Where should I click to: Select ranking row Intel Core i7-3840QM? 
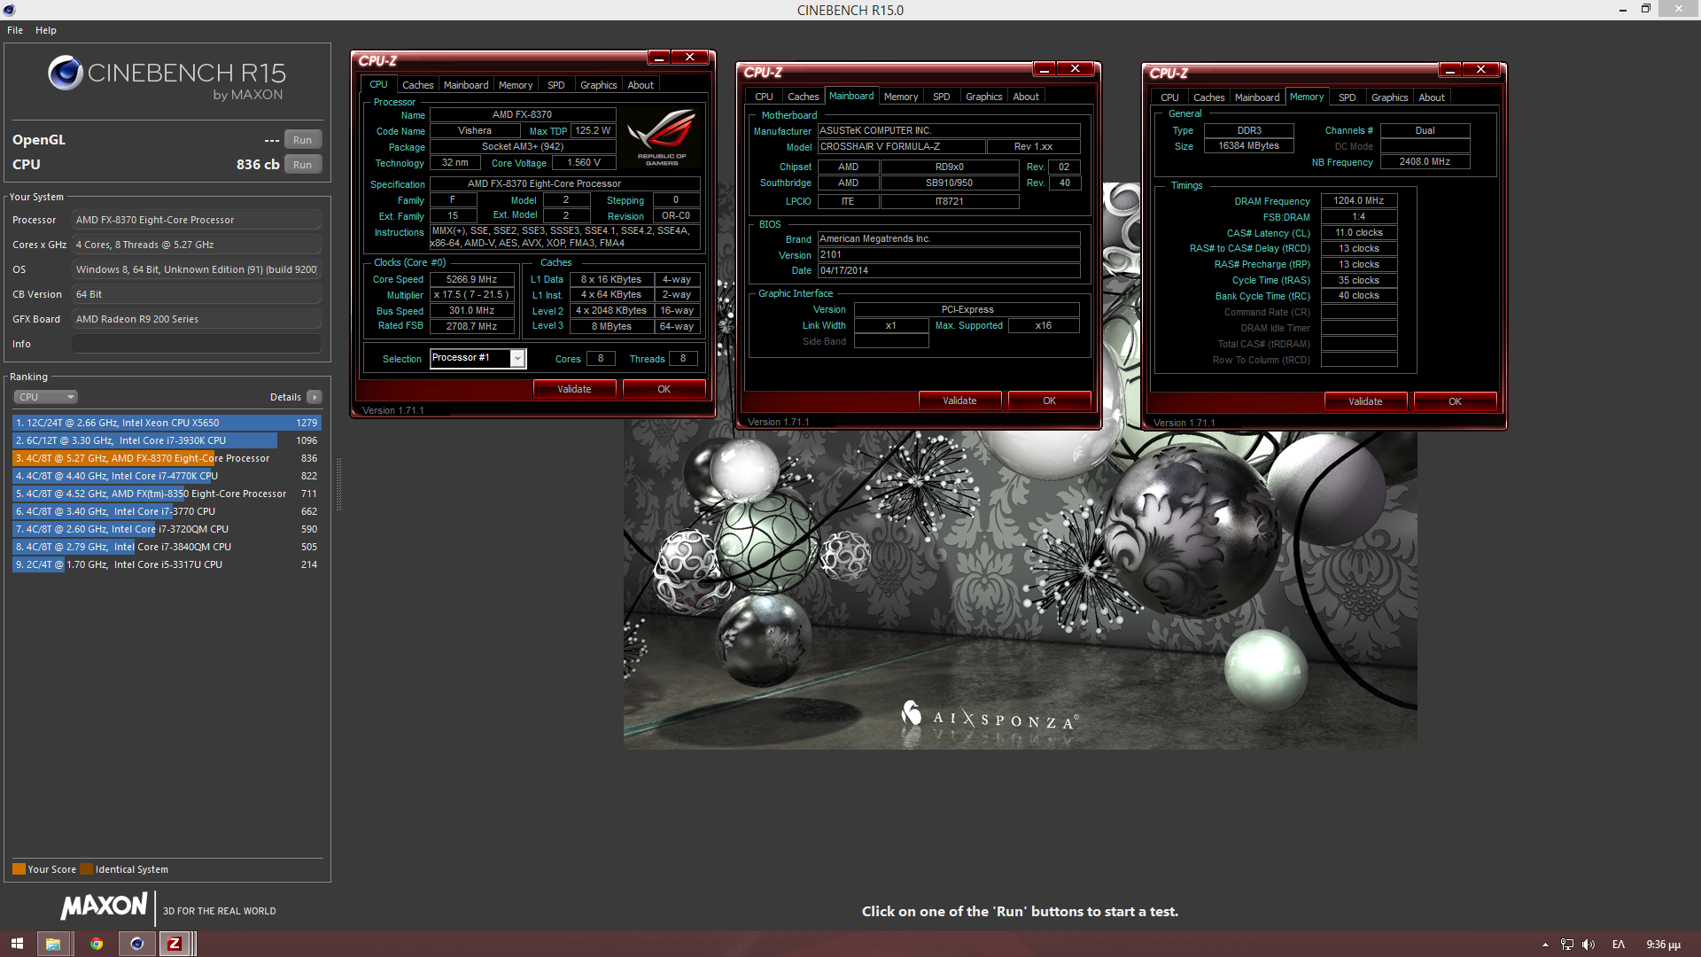pos(167,547)
